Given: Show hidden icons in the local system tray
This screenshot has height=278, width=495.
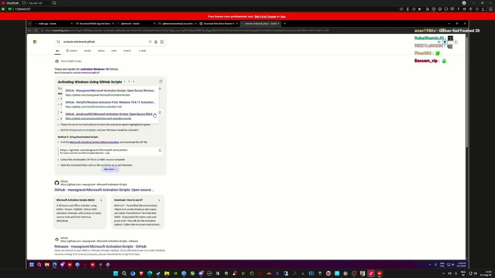Looking at the screenshot, I should [x=444, y=273].
